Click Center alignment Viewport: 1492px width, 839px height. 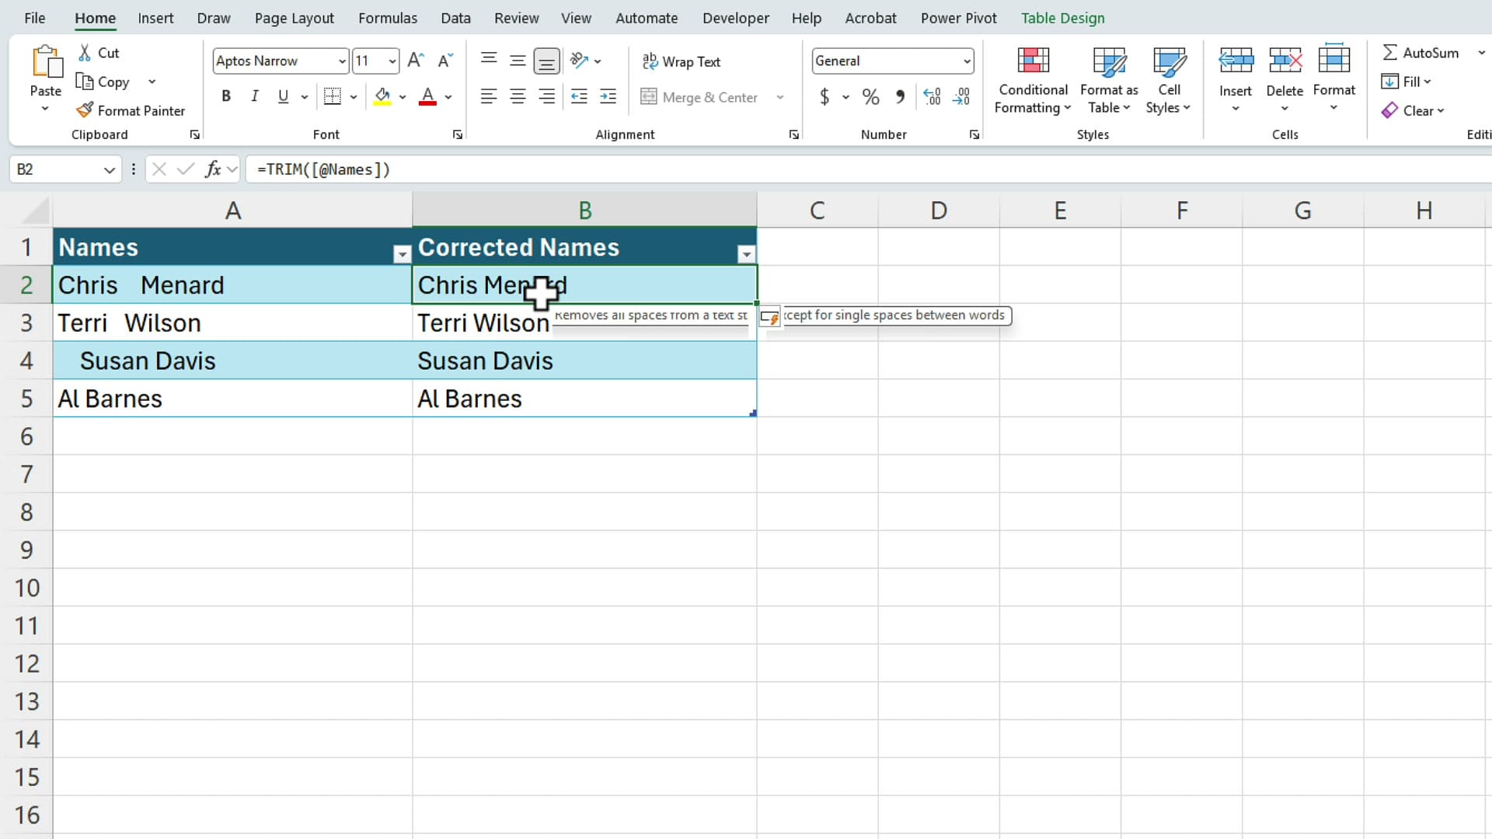point(518,96)
